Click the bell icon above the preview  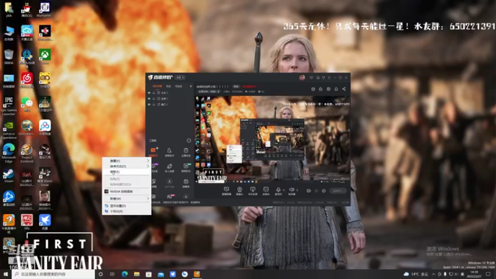(x=336, y=89)
